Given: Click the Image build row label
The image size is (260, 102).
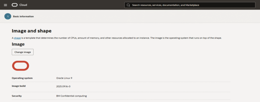Looking at the screenshot, I should pos(19,86).
